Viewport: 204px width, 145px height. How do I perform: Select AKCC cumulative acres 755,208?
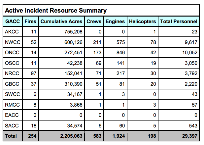[74, 32]
